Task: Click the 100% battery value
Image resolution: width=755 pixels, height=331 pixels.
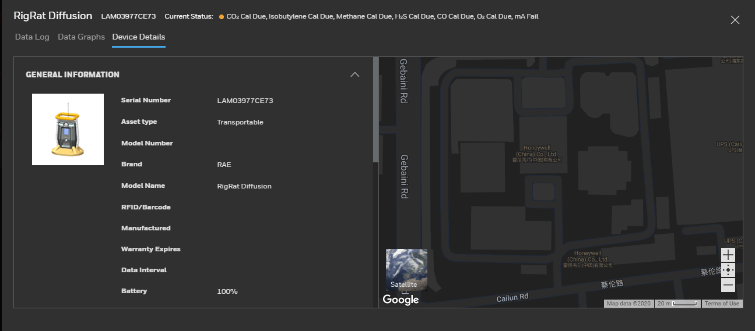Action: (x=227, y=291)
